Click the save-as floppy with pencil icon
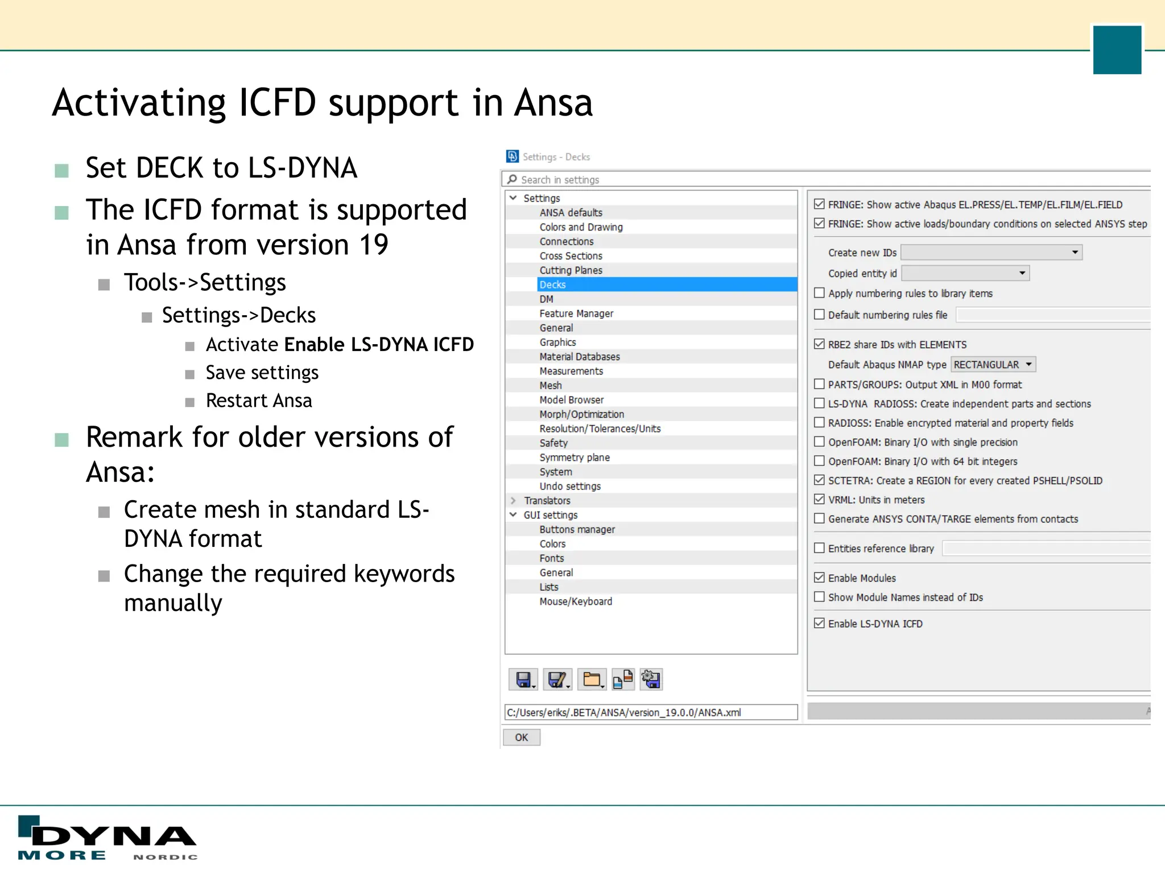The width and height of the screenshot is (1165, 874). [556, 679]
